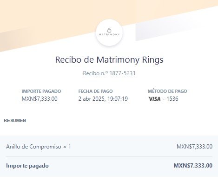Click the VISA card brand icon

[155, 99]
